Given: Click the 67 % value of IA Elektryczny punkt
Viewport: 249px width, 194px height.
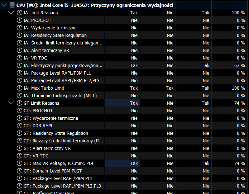Looking at the screenshot, I should point(239,66).
